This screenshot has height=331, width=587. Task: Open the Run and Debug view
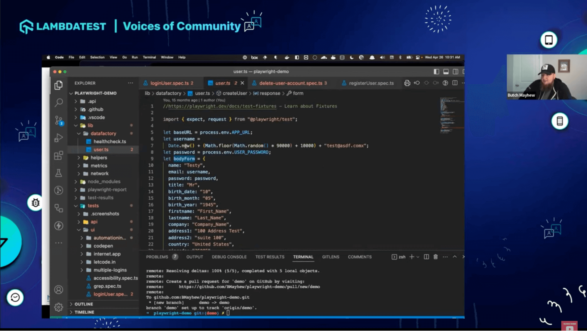coord(59,138)
